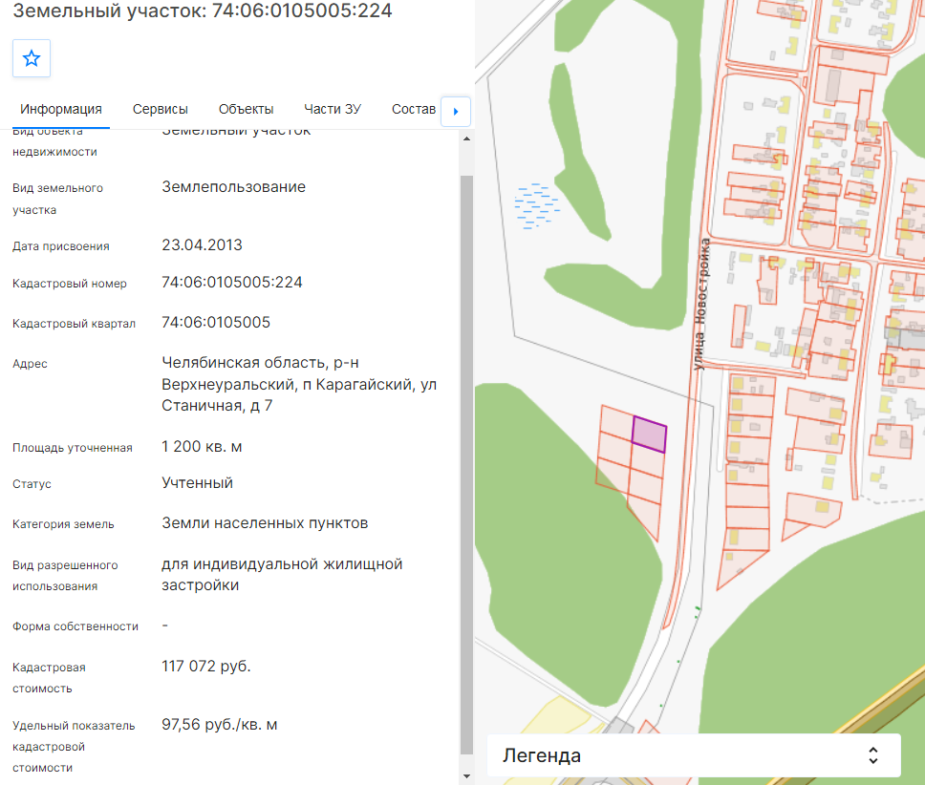925x785 pixels.
Task: Select the Части ЗУ tab
Action: 333,110
